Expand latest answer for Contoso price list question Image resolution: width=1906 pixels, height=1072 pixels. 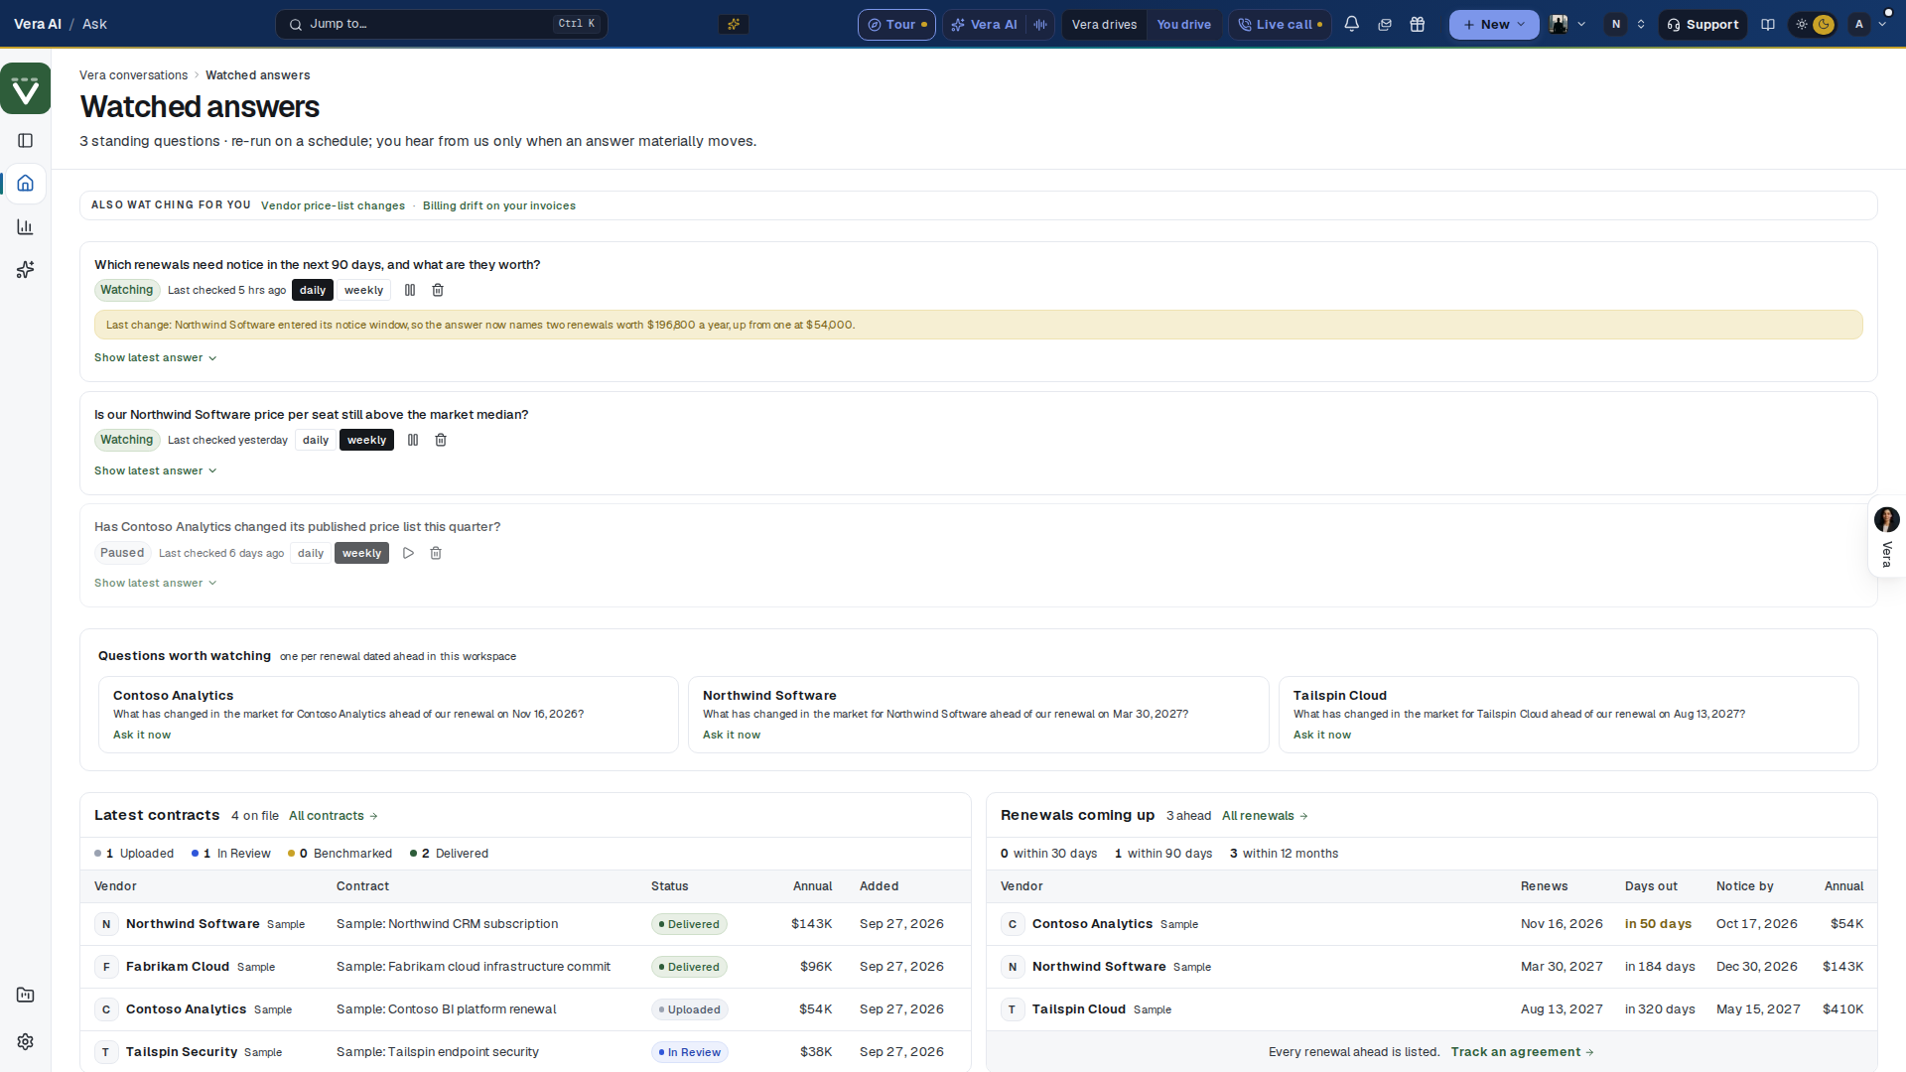tap(156, 583)
